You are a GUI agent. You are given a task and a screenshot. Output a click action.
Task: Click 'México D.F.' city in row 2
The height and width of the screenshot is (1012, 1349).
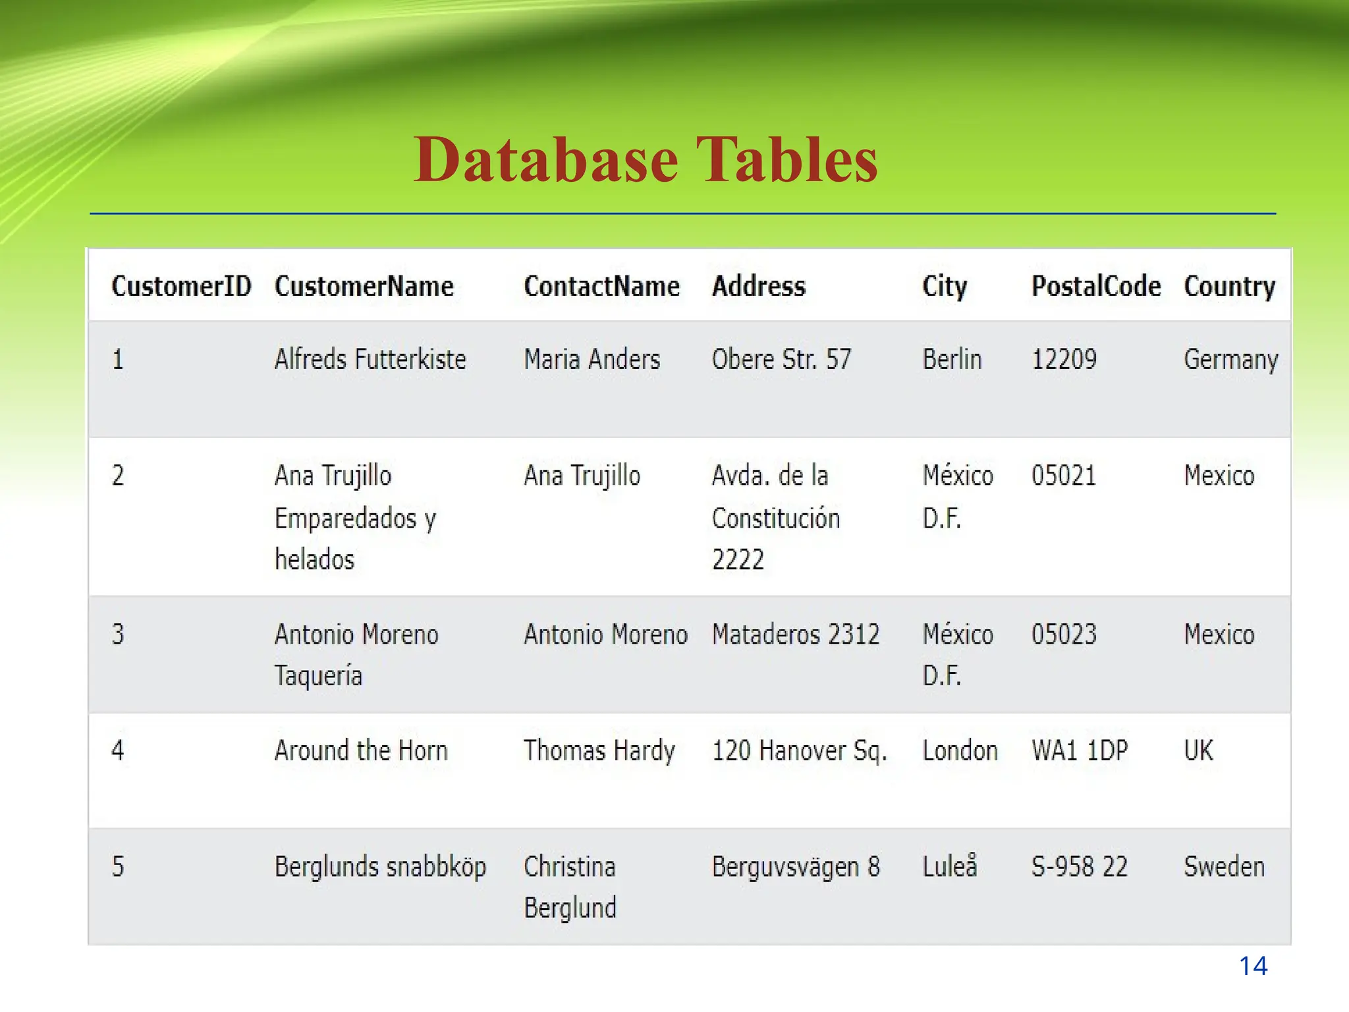point(957,497)
